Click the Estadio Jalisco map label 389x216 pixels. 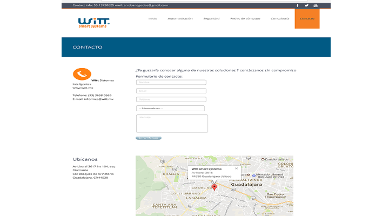277,159
